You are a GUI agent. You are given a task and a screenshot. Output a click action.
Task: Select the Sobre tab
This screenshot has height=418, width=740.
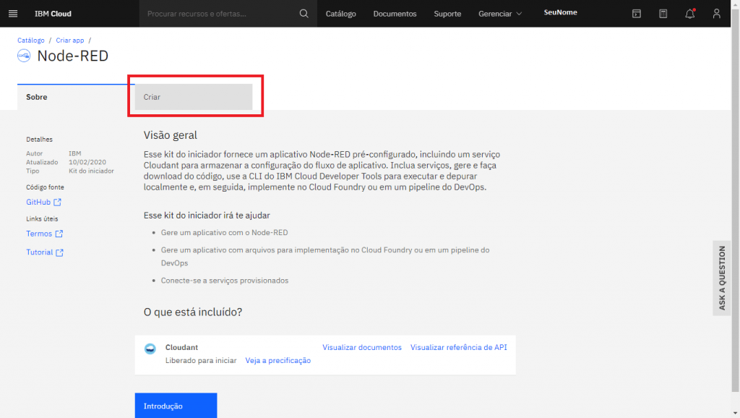click(x=76, y=97)
